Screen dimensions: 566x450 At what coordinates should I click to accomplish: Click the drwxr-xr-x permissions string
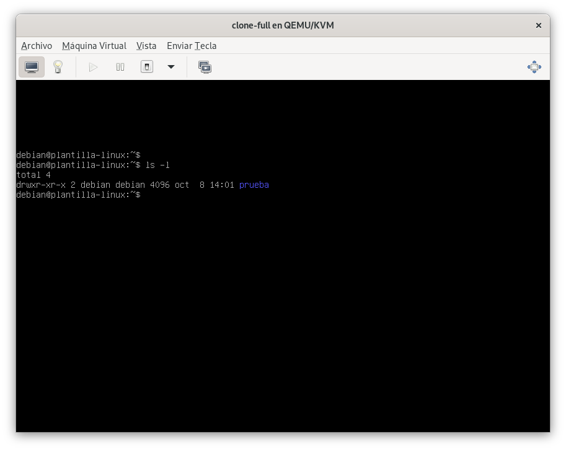(x=41, y=185)
